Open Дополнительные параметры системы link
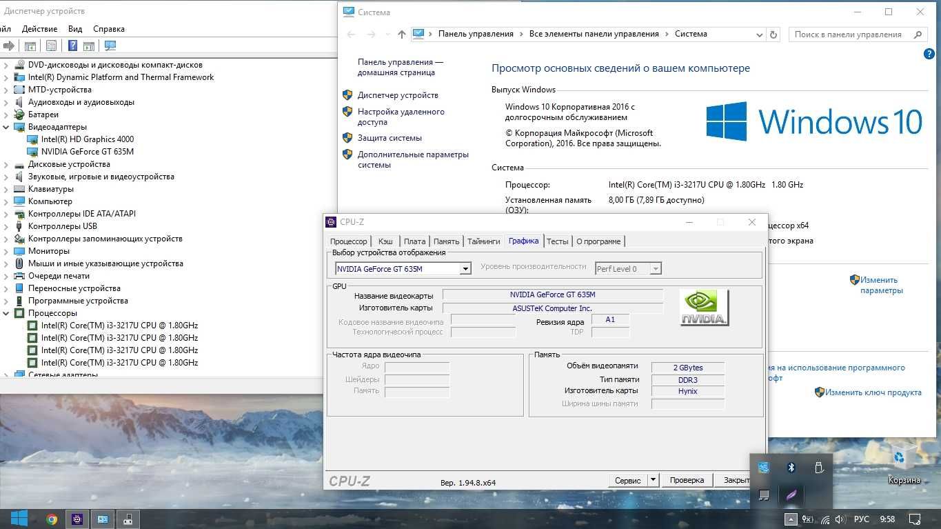Image resolution: width=941 pixels, height=529 pixels. (413, 159)
